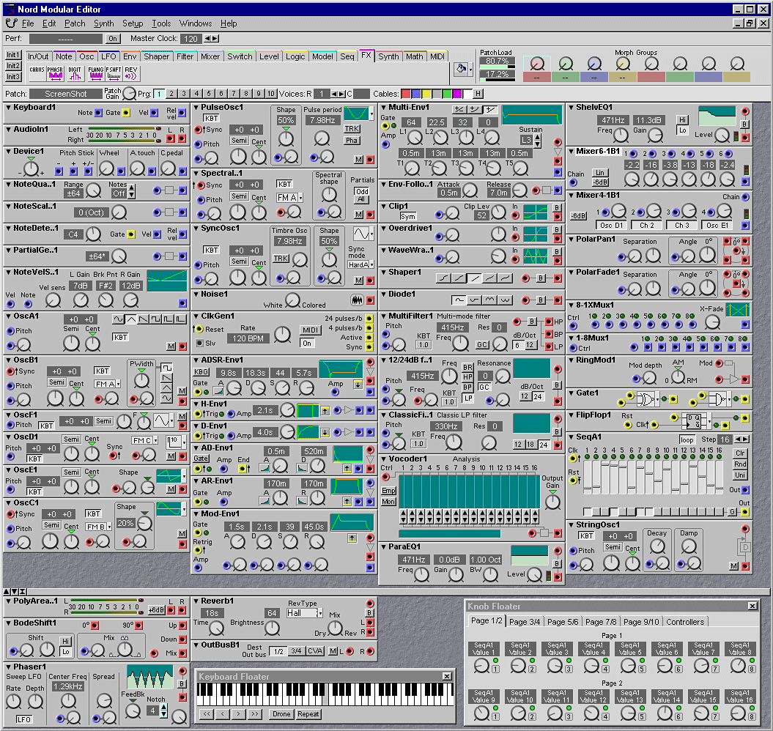Toggle the SeqA1 loop button
This screenshot has height=731, width=773.
point(687,439)
